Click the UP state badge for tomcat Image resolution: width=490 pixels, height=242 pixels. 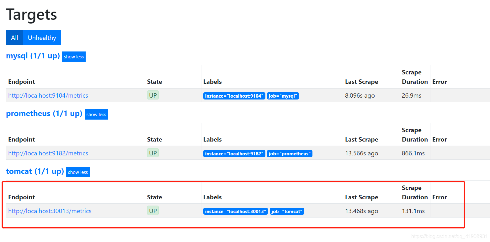click(153, 211)
